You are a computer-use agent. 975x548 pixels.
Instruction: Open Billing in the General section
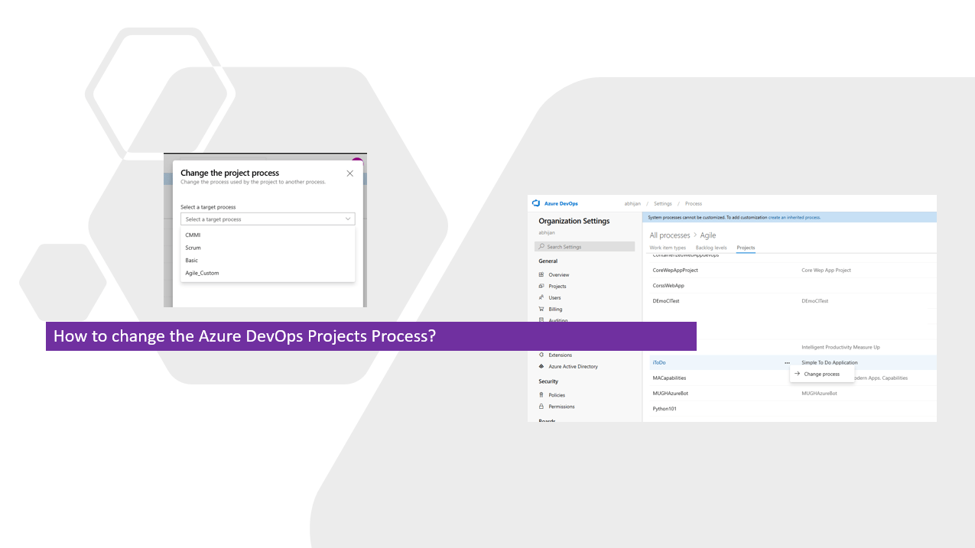tap(555, 309)
